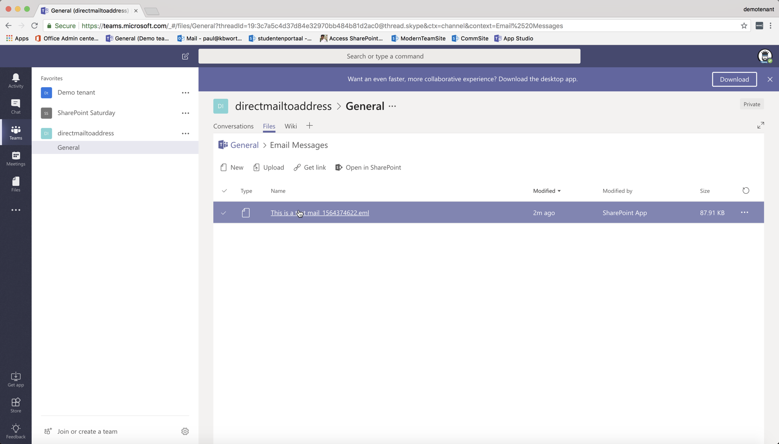Image resolution: width=779 pixels, height=444 pixels.
Task: Select the General (directmailtoaddress) browser tab
Action: (x=89, y=10)
